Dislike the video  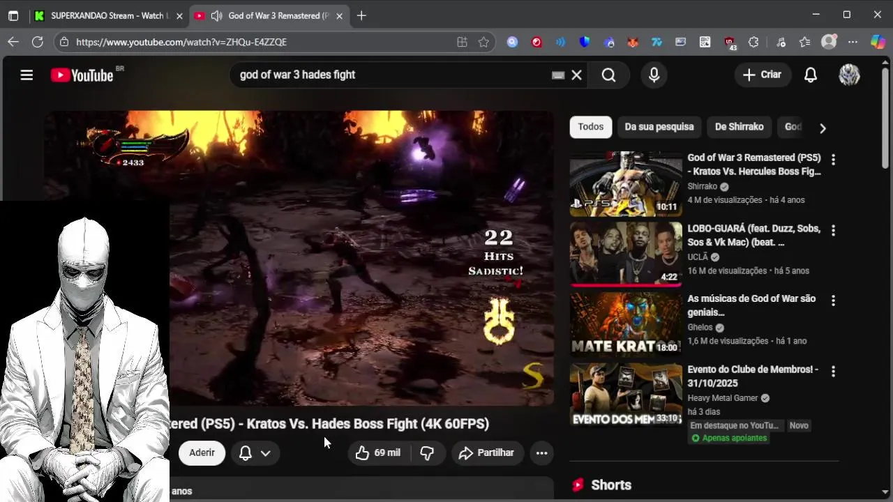click(x=428, y=452)
